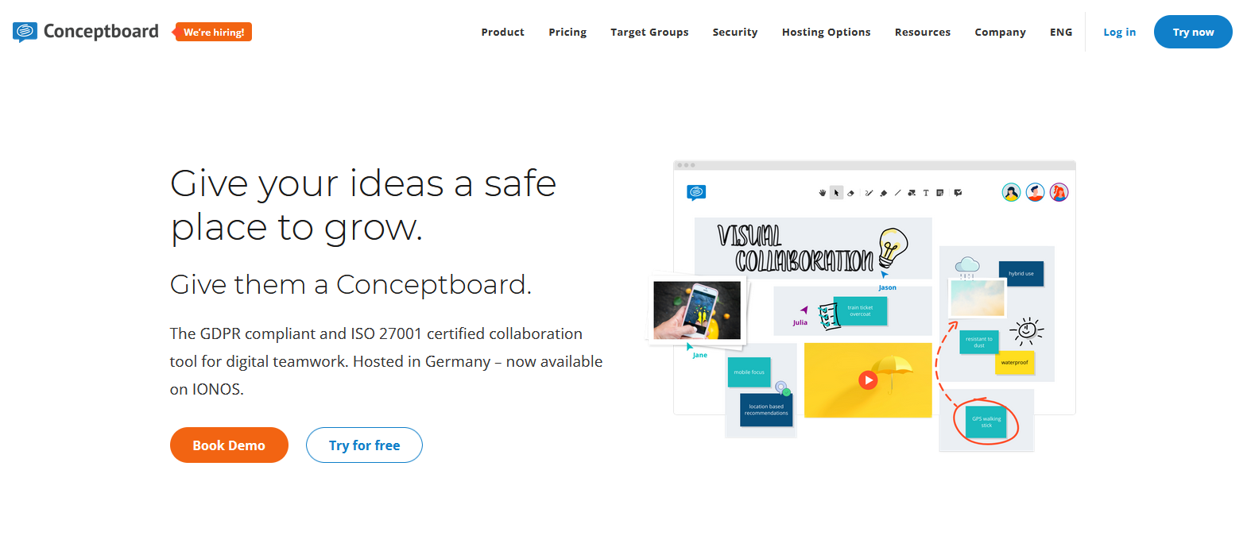Open the ENG language selector
The height and width of the screenshot is (551, 1247).
click(1061, 32)
